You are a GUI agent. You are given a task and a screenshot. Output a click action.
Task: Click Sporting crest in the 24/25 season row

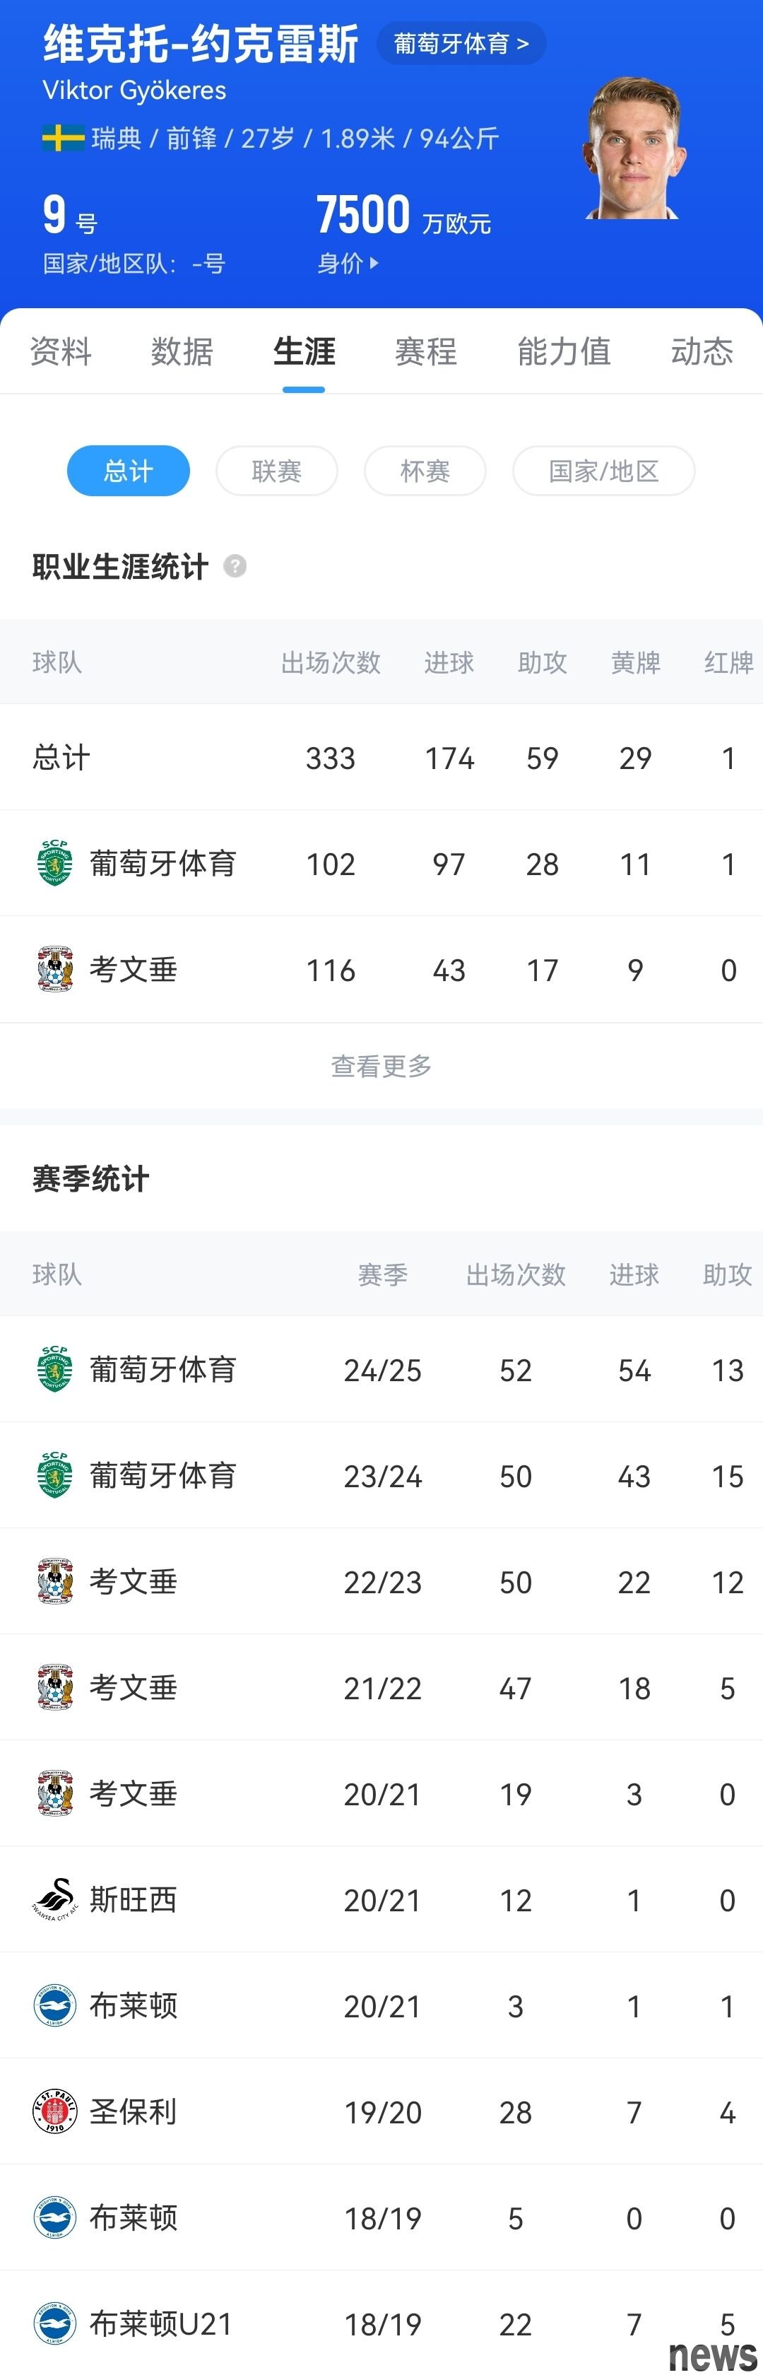[x=55, y=1369]
